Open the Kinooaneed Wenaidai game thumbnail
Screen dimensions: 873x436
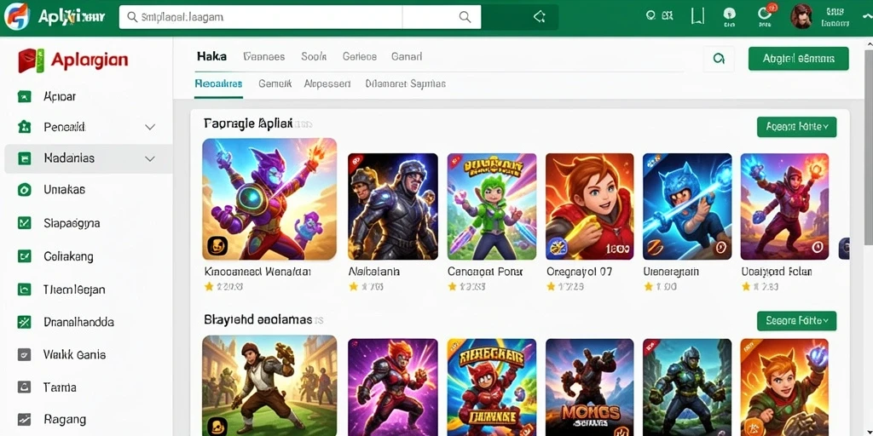click(x=269, y=199)
